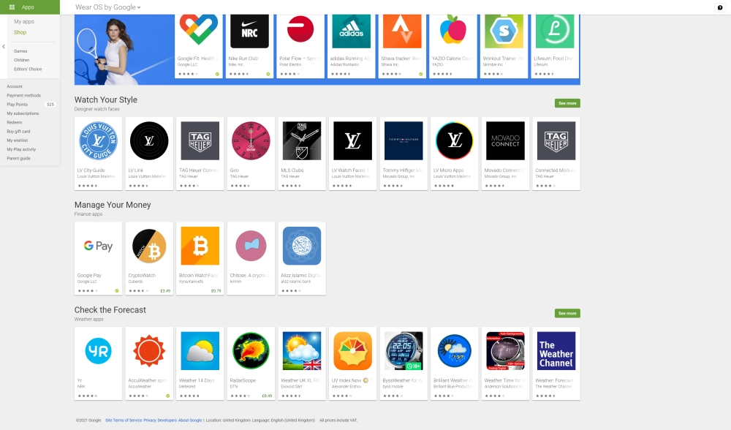Open the Lifesum Food Diary icon
Viewport: 731px width, 430px height.
pos(555,31)
